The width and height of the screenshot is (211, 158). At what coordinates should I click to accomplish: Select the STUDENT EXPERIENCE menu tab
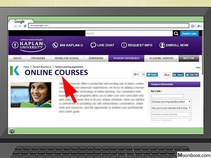pyautogui.click(x=126, y=58)
